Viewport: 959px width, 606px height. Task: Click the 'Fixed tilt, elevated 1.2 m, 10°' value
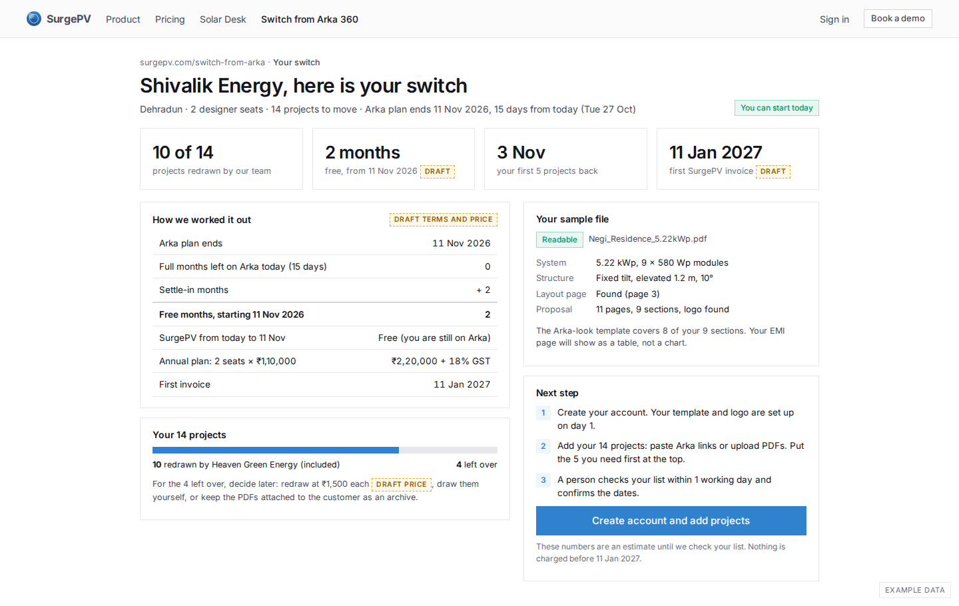click(x=655, y=278)
